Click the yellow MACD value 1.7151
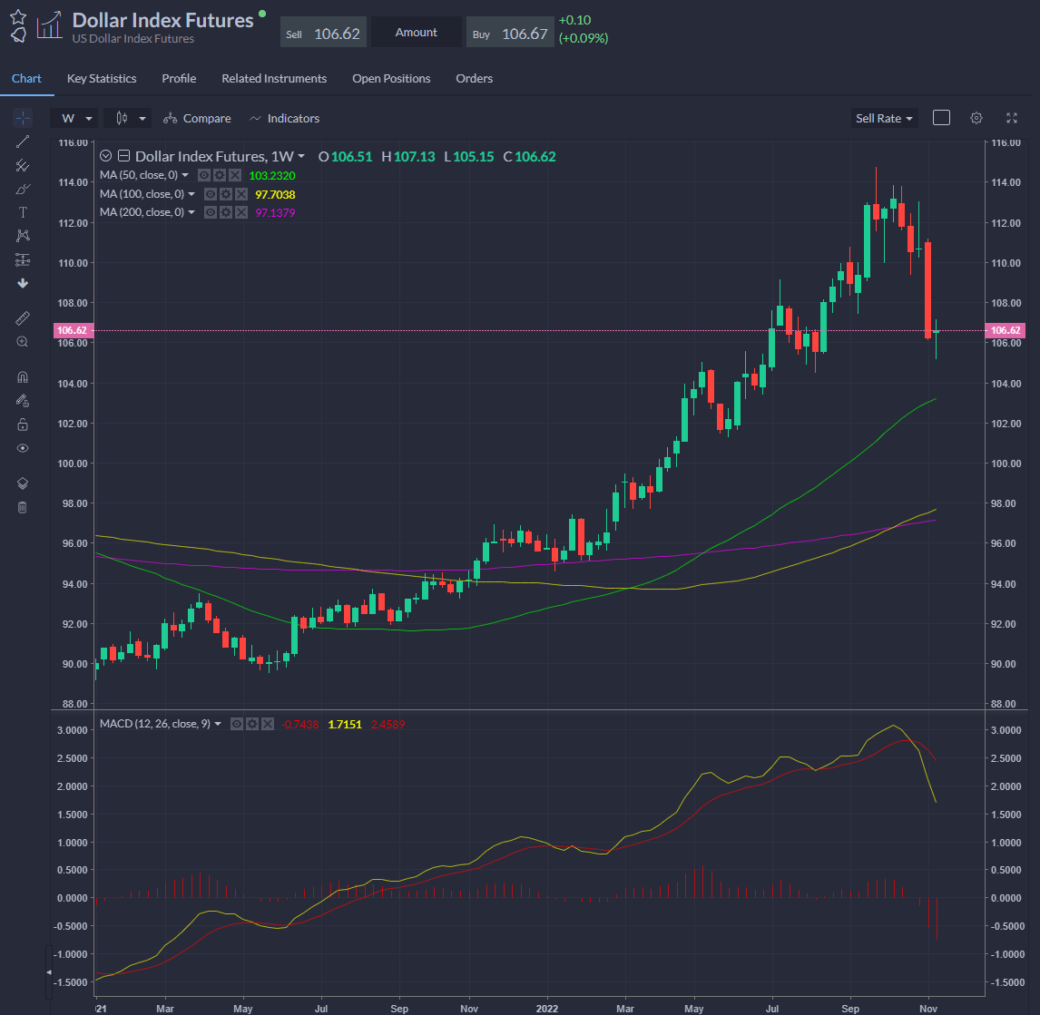Image resolution: width=1040 pixels, height=1015 pixels. click(345, 725)
